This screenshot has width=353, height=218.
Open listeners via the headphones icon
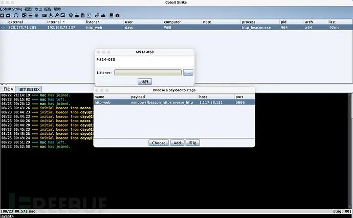click(x=16, y=15)
